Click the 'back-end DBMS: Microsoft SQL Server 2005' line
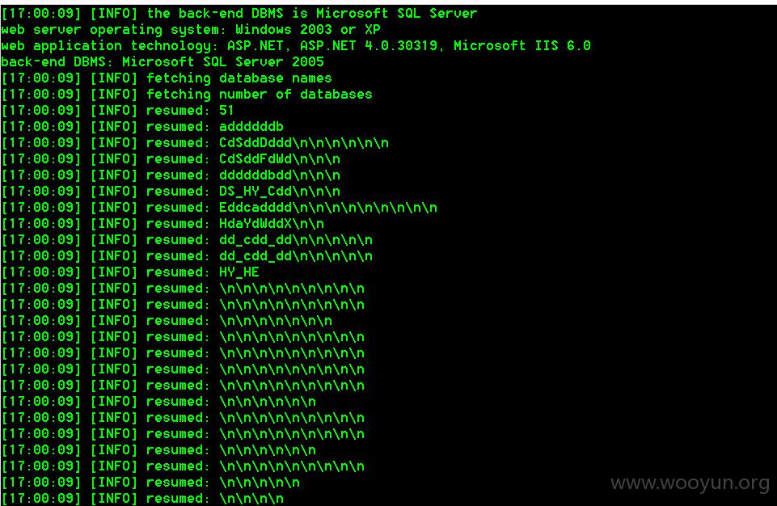Image resolution: width=777 pixels, height=506 pixels. [163, 62]
